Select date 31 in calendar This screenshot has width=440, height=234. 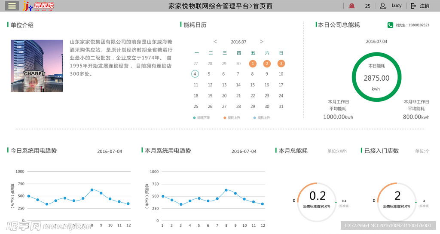coord(281,106)
